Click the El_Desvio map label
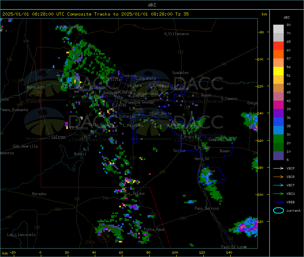This screenshot has height=257, width=304. pyautogui.click(x=79, y=128)
